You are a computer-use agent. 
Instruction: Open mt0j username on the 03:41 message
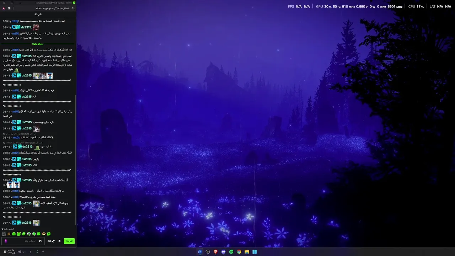point(15,21)
